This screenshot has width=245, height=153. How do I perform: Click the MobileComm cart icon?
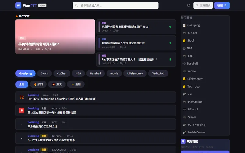point(185,132)
